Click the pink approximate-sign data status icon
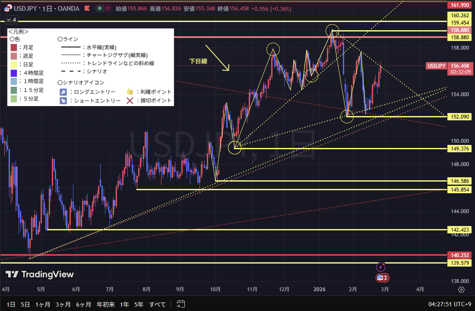Screen dimensions: 475x311 coord(107,9)
